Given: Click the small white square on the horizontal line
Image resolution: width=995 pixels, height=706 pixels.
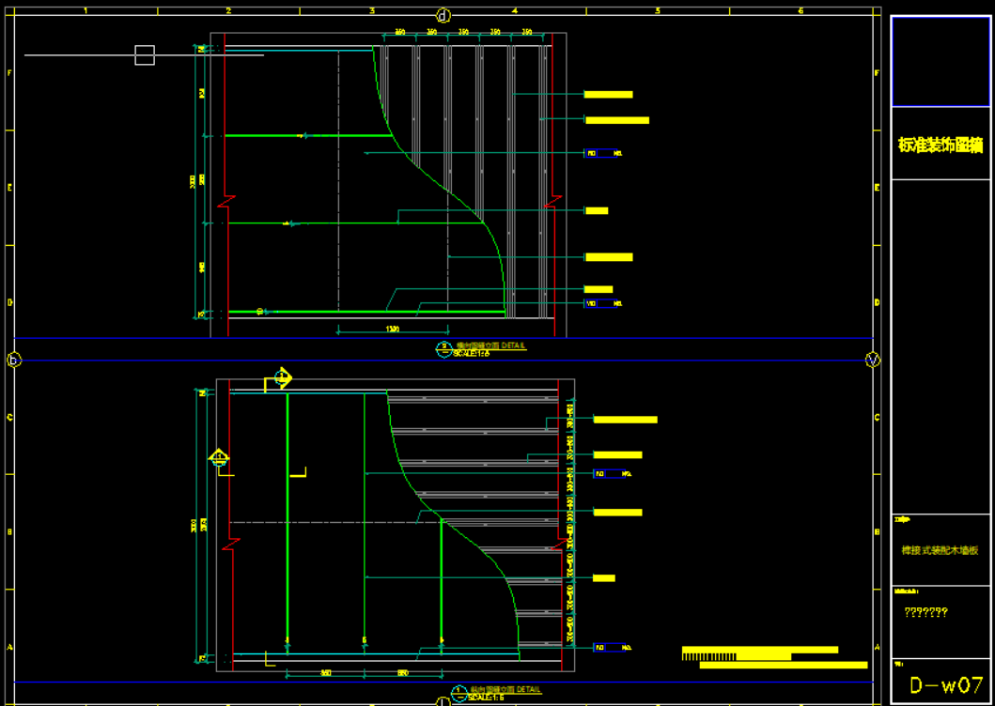Looking at the screenshot, I should pos(145,55).
